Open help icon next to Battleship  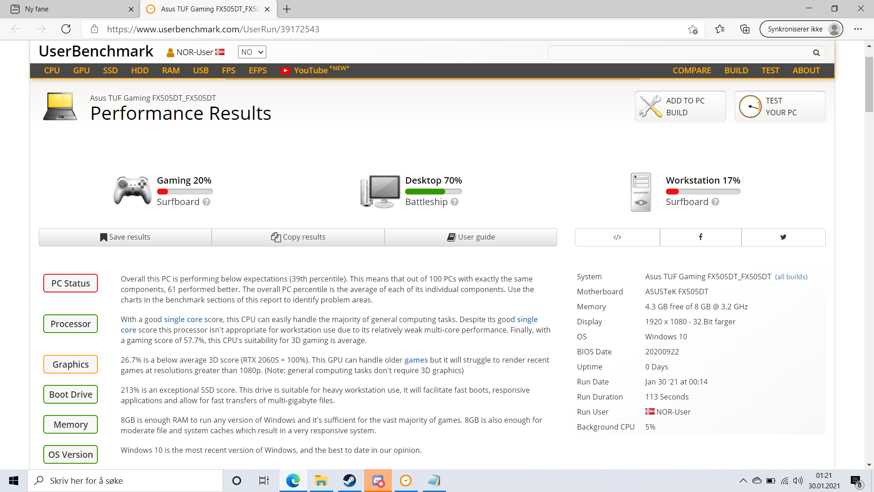point(454,202)
